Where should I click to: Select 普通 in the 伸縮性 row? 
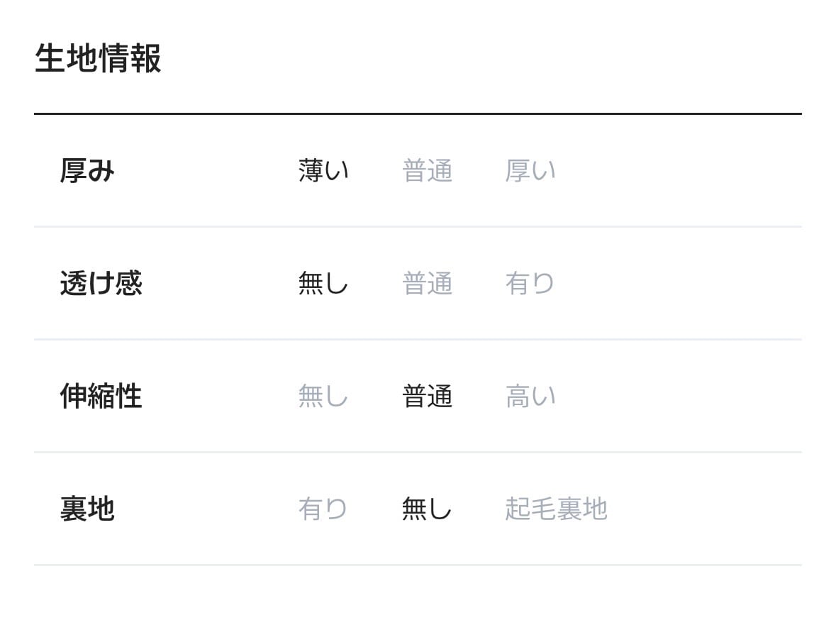pyautogui.click(x=427, y=396)
